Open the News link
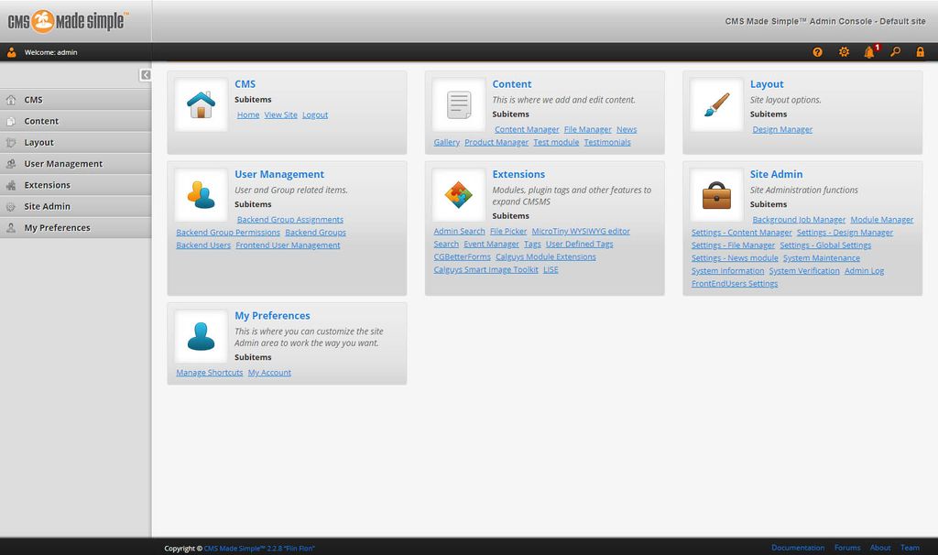The width and height of the screenshot is (938, 555). (627, 129)
